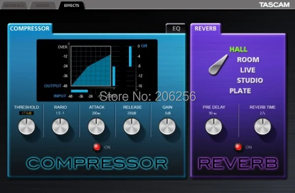Select ROOM reverb type
The image size is (295, 193).
pyautogui.click(x=248, y=60)
